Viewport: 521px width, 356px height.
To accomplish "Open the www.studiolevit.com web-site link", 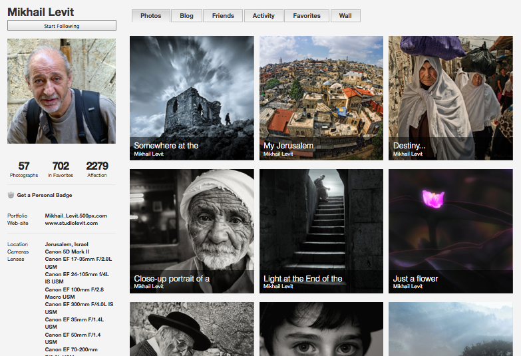I will 71,223.
